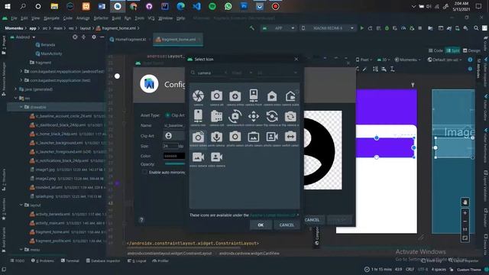The height and width of the screenshot is (275, 489).
Task: Select the 'control camera' four-arrow icon
Action: tap(254, 116)
